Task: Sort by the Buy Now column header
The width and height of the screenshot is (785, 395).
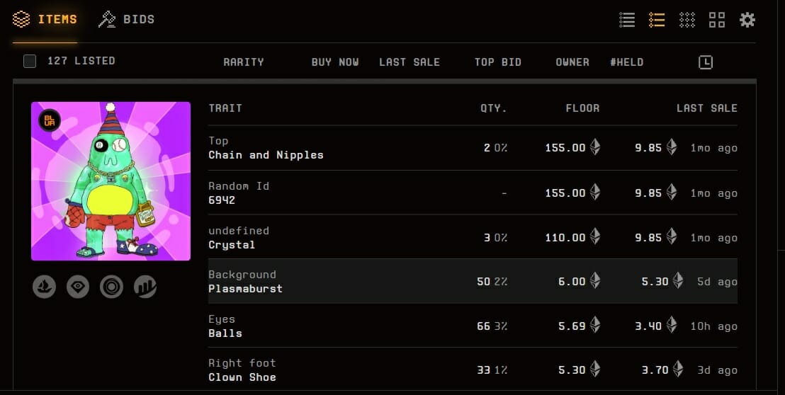Action: [x=335, y=62]
